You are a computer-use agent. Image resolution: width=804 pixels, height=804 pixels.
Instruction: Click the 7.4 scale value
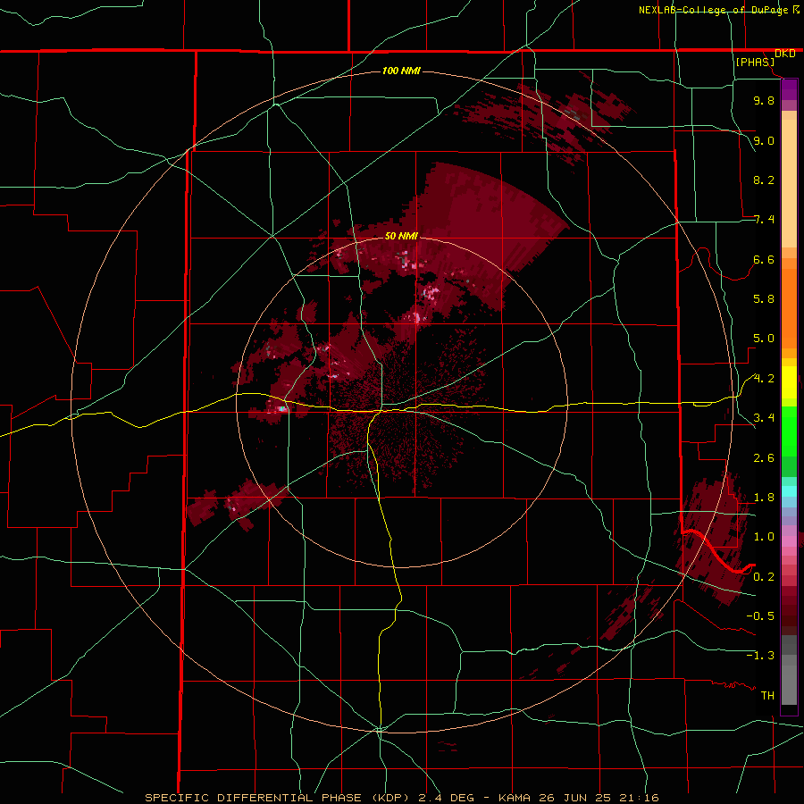coord(764,220)
